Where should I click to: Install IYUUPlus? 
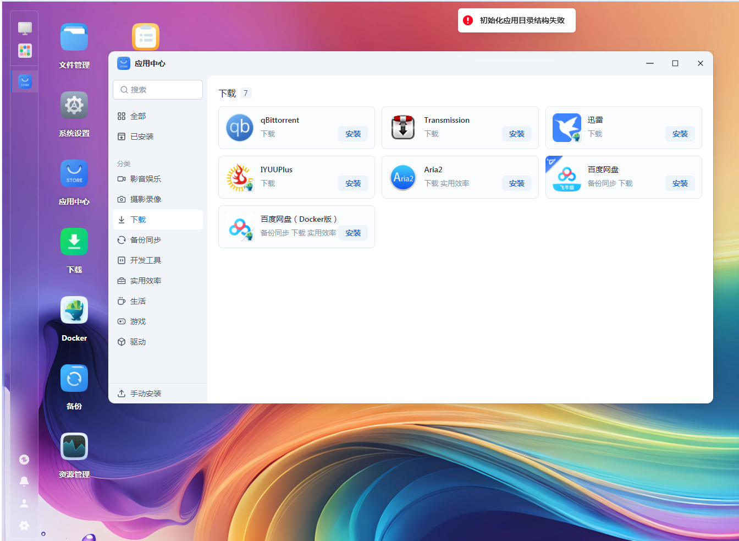point(353,183)
